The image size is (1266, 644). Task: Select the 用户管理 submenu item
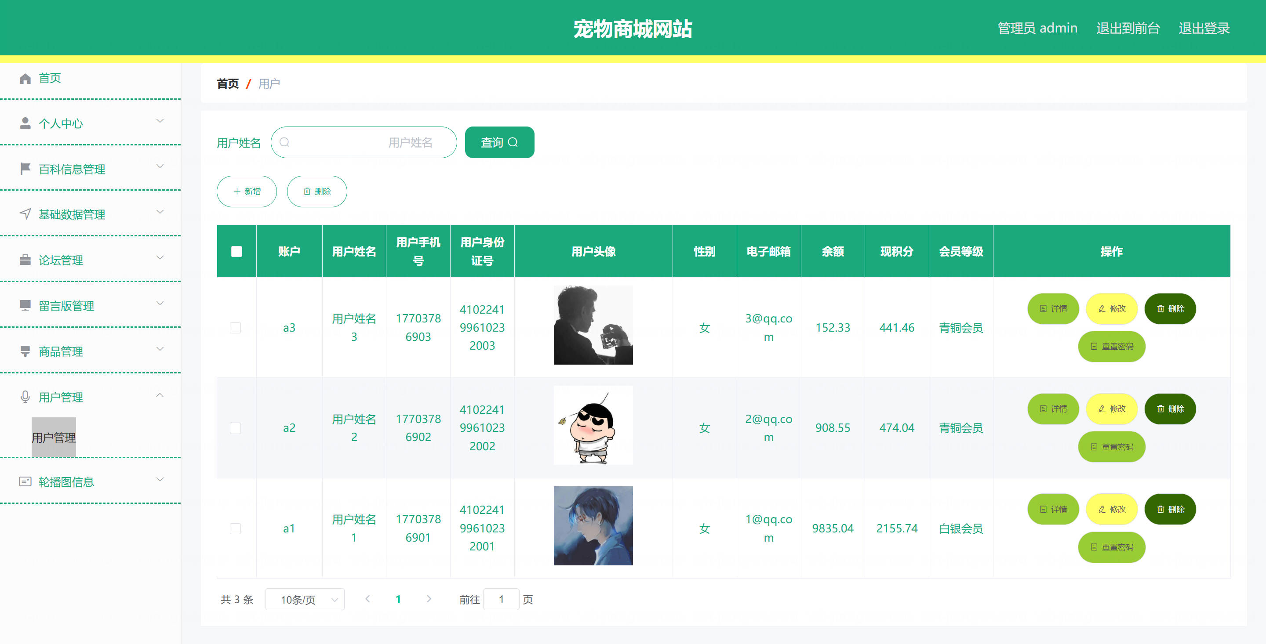pyautogui.click(x=54, y=437)
